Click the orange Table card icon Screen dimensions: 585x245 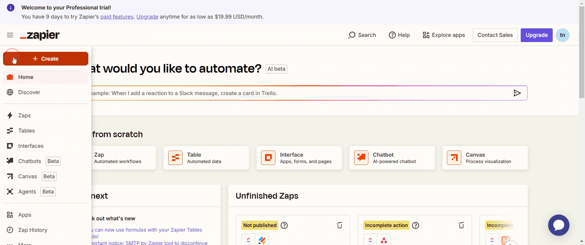pos(175,158)
